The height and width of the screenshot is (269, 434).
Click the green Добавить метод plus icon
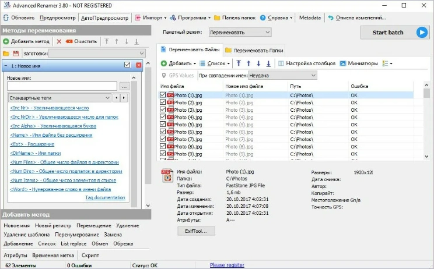click(6, 41)
